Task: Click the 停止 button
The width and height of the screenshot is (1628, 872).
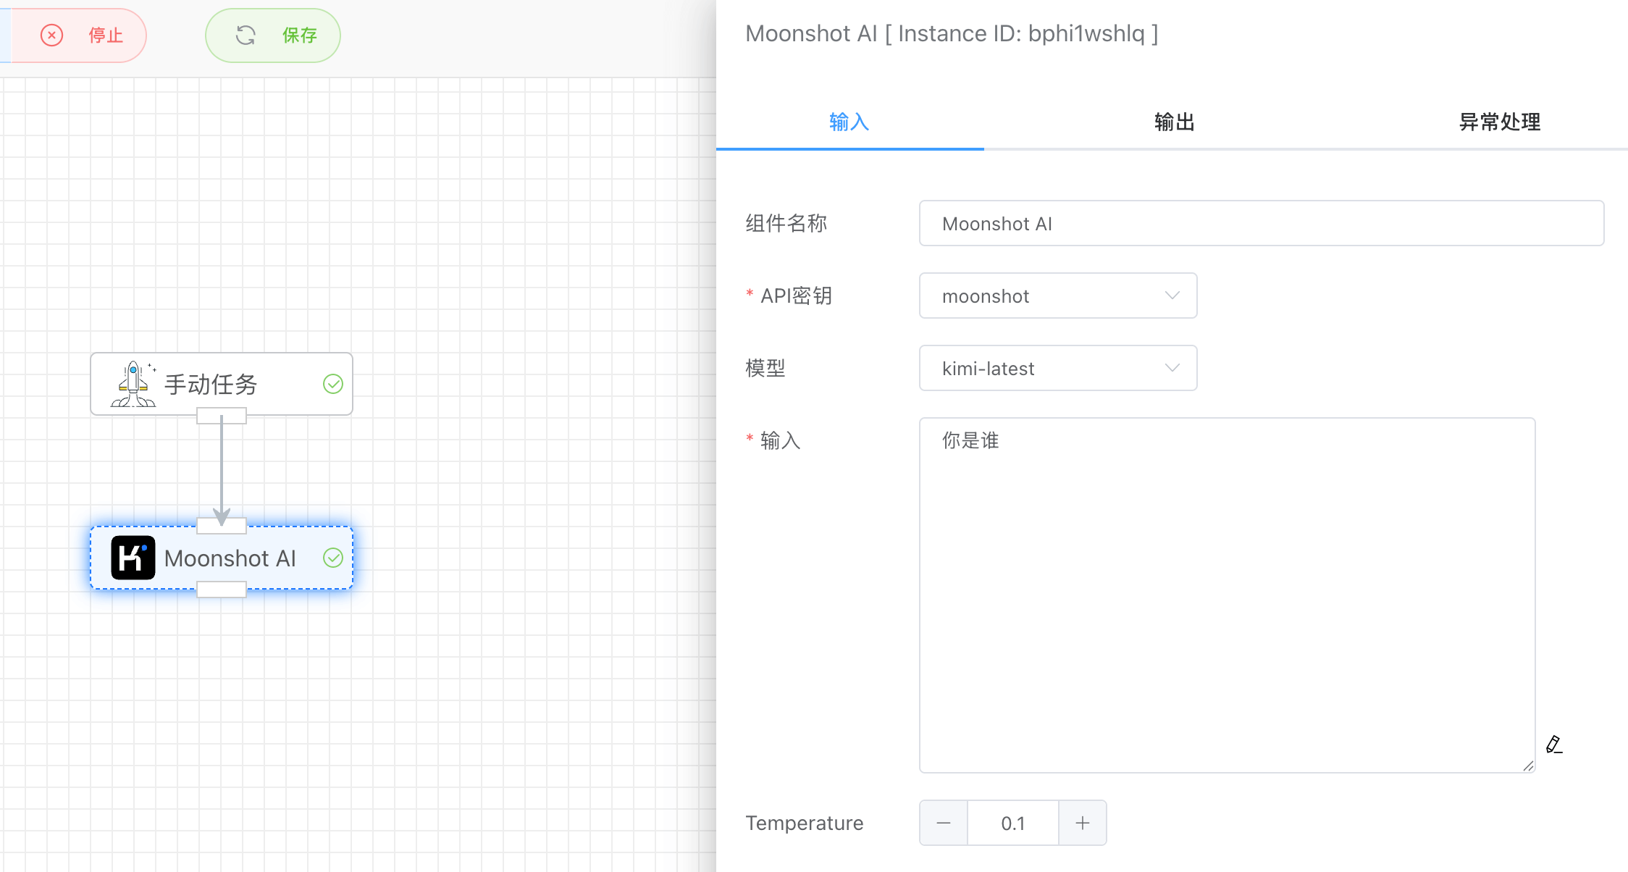Action: 80,35
